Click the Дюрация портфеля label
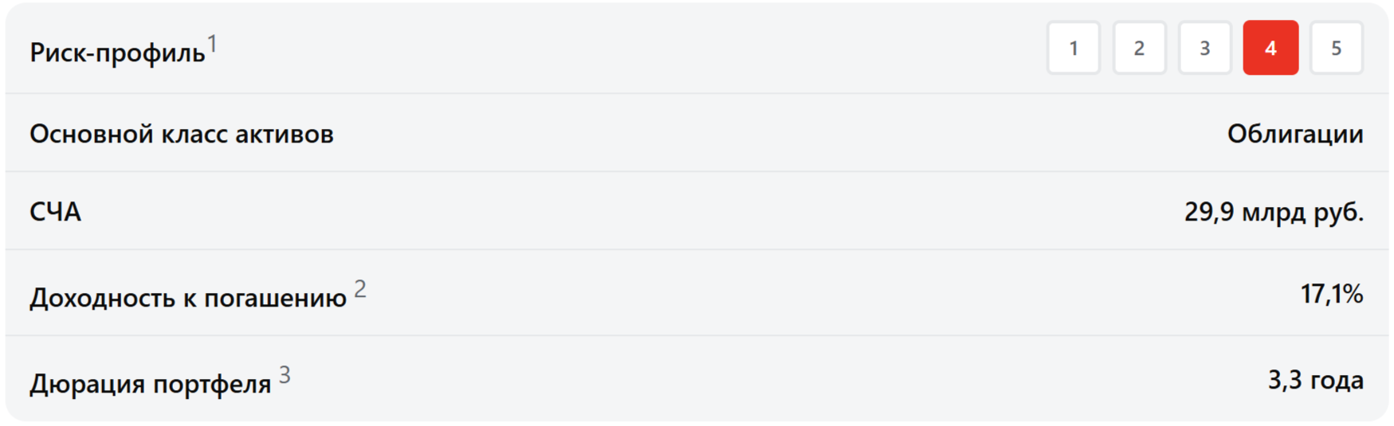1394x426 pixels. pos(150,384)
